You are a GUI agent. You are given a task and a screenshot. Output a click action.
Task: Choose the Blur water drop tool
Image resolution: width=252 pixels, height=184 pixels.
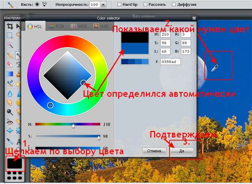10,93
